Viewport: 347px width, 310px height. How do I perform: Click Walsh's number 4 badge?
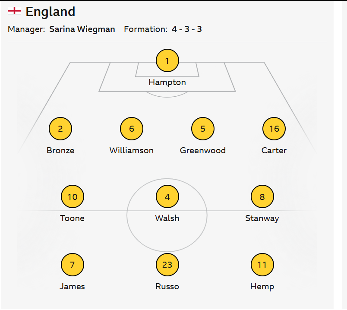[x=167, y=196]
